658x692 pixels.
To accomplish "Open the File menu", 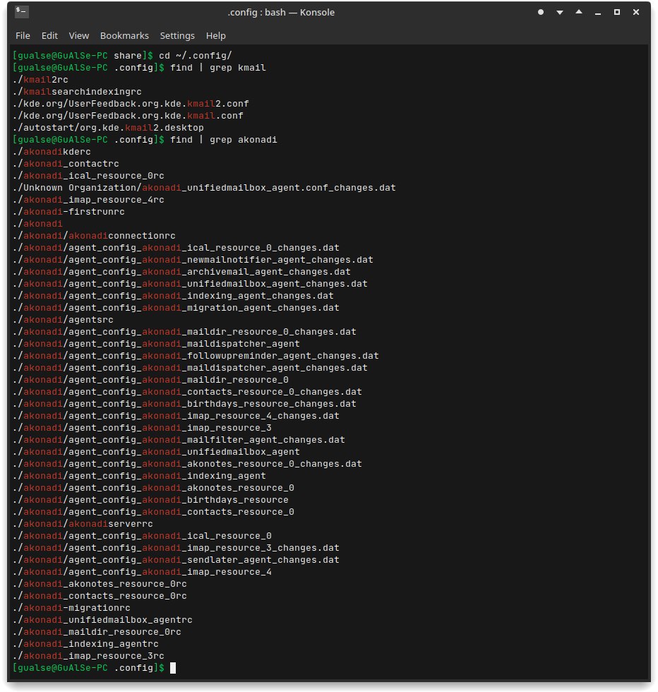I will pyautogui.click(x=23, y=36).
